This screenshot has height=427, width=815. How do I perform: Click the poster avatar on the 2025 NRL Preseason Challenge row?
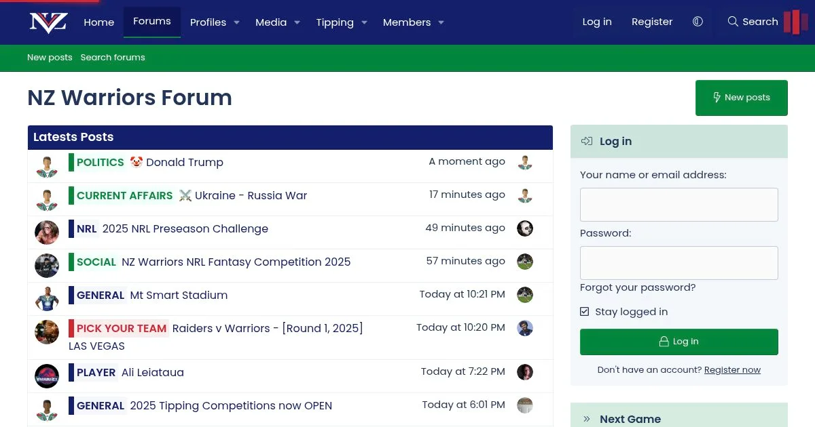pyautogui.click(x=47, y=232)
